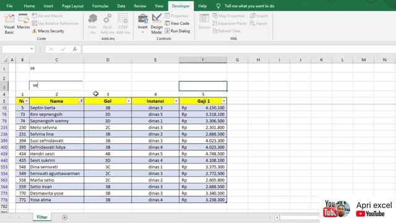Open the Gol column filter dropdown
This screenshot has width=396, height=223.
coord(129,101)
